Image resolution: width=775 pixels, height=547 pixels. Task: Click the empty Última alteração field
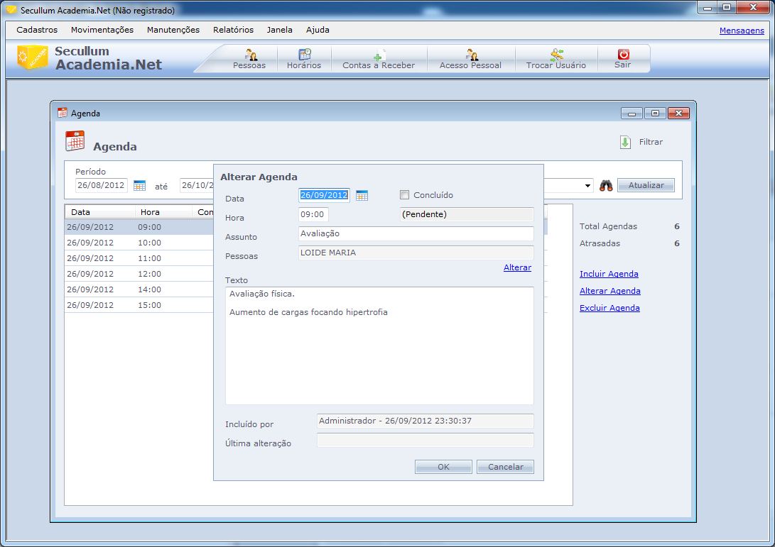(425, 441)
